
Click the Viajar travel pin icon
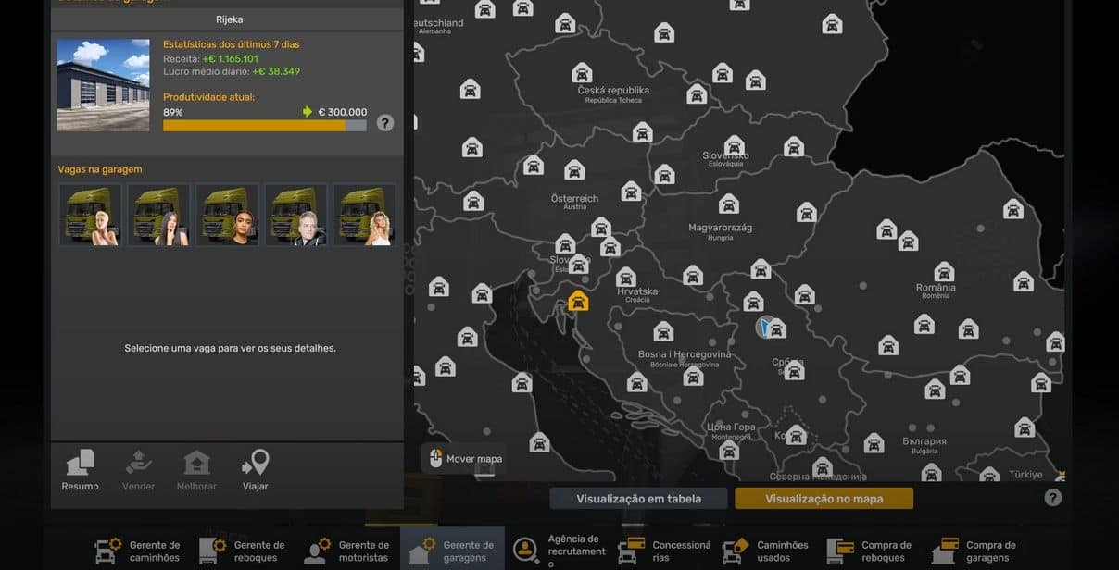[x=255, y=463]
